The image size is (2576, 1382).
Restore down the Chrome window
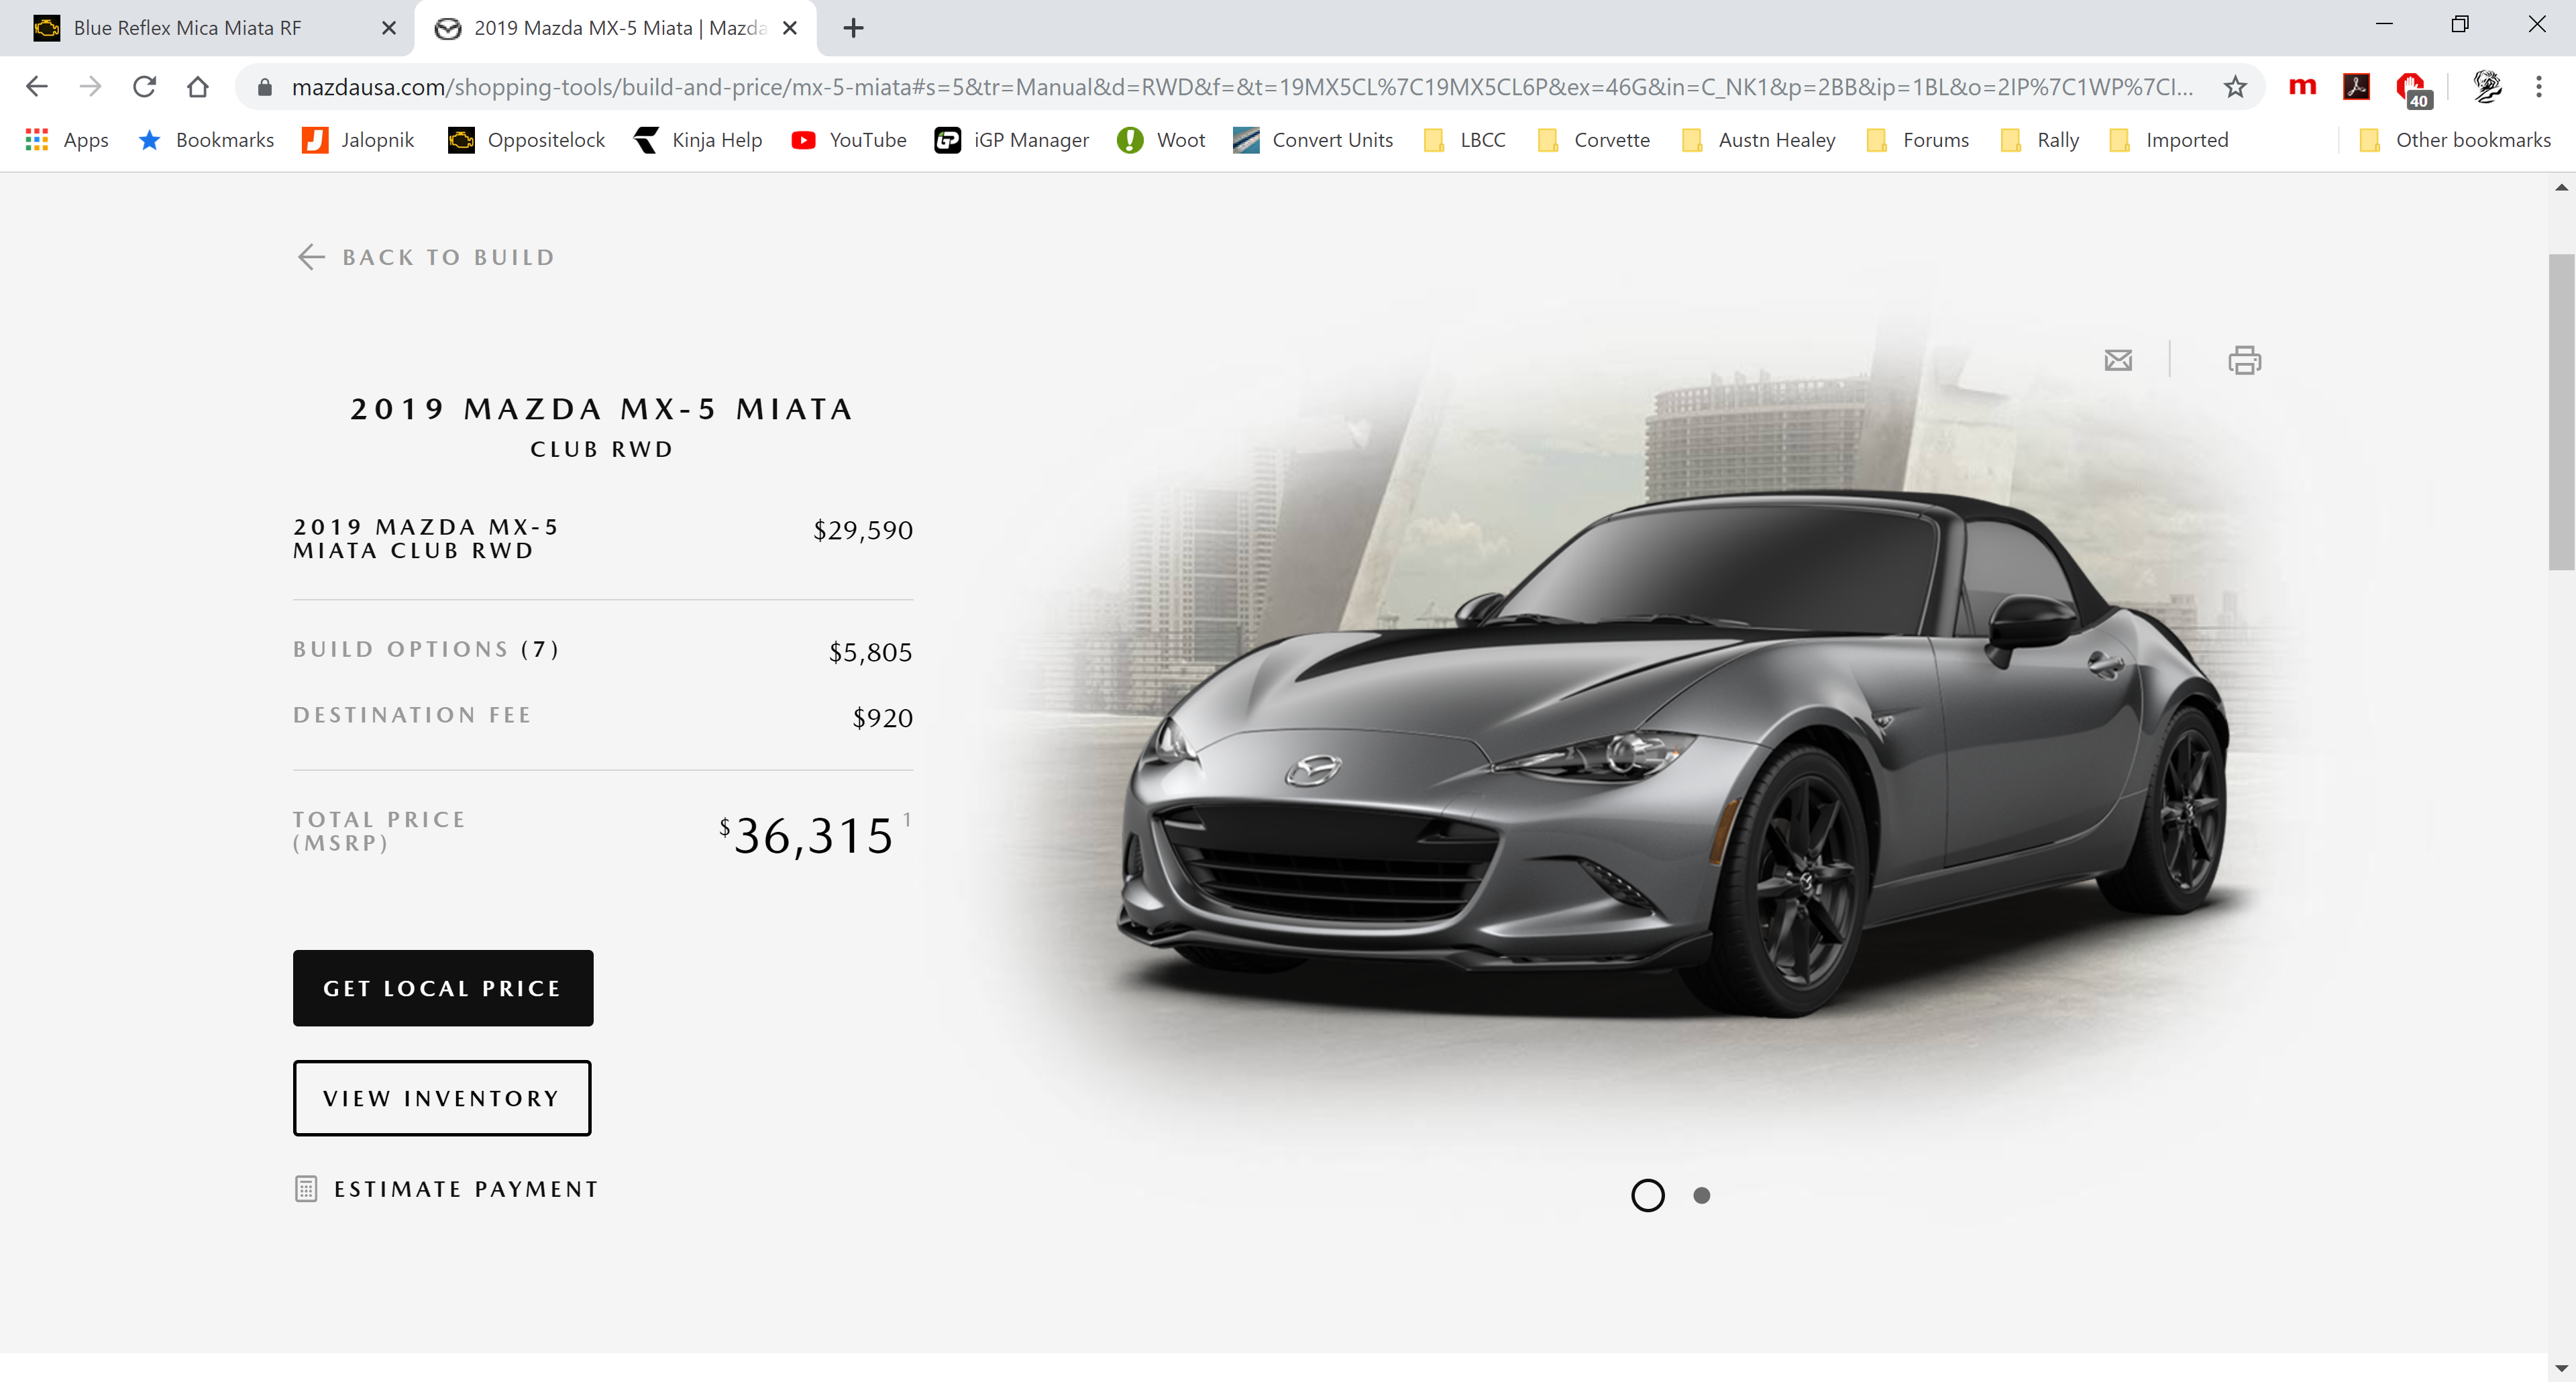coord(2460,24)
